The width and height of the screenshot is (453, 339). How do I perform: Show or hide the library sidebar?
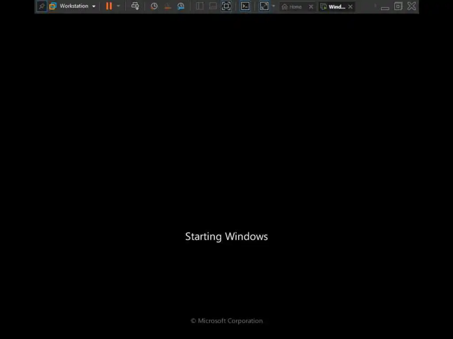(x=200, y=6)
